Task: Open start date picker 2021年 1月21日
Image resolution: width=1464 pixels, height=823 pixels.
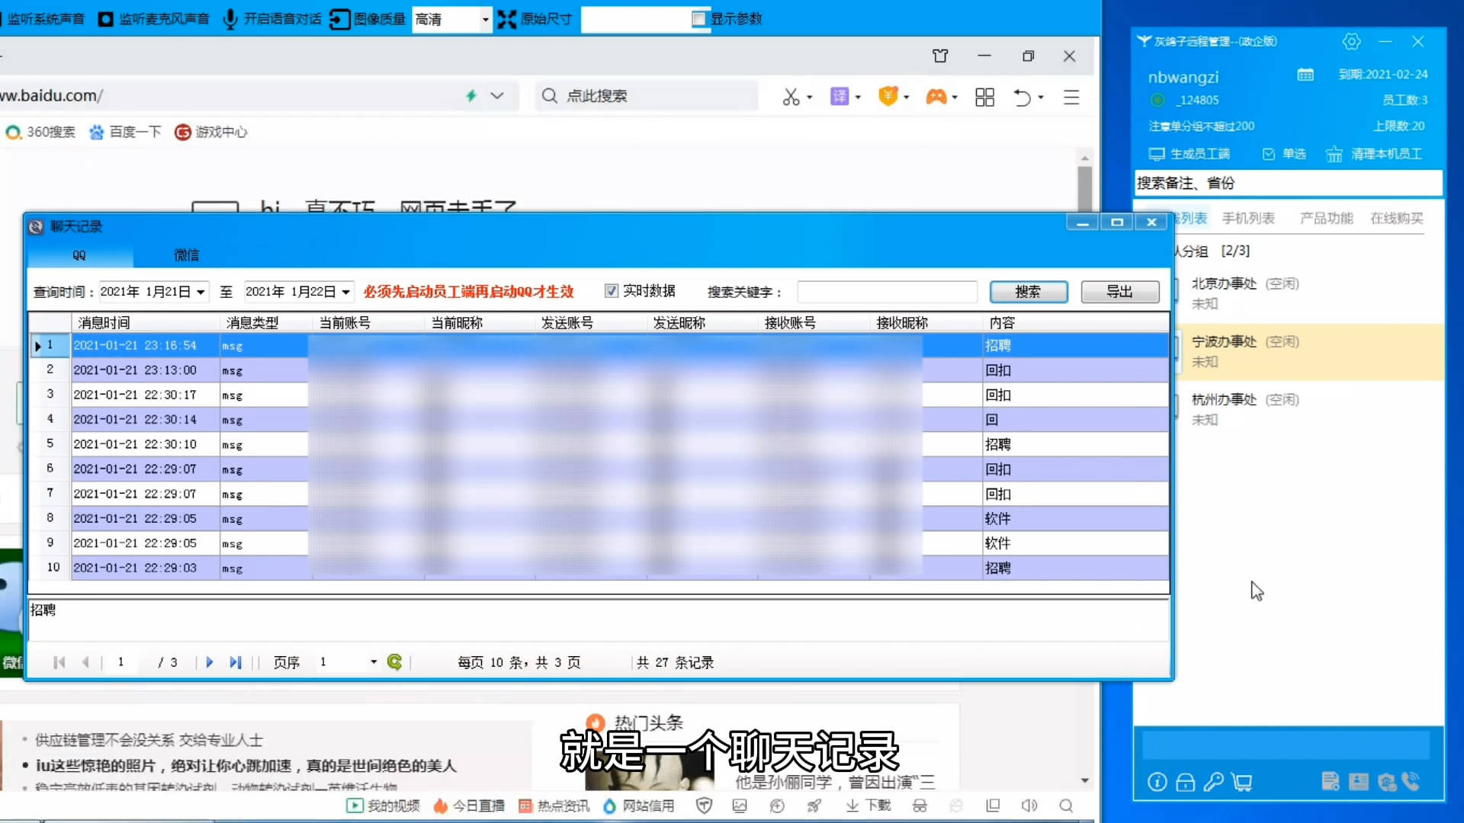Action: 153,292
